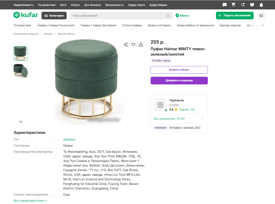
Task: Open Куфар Карта menu item
Action: 136,5
